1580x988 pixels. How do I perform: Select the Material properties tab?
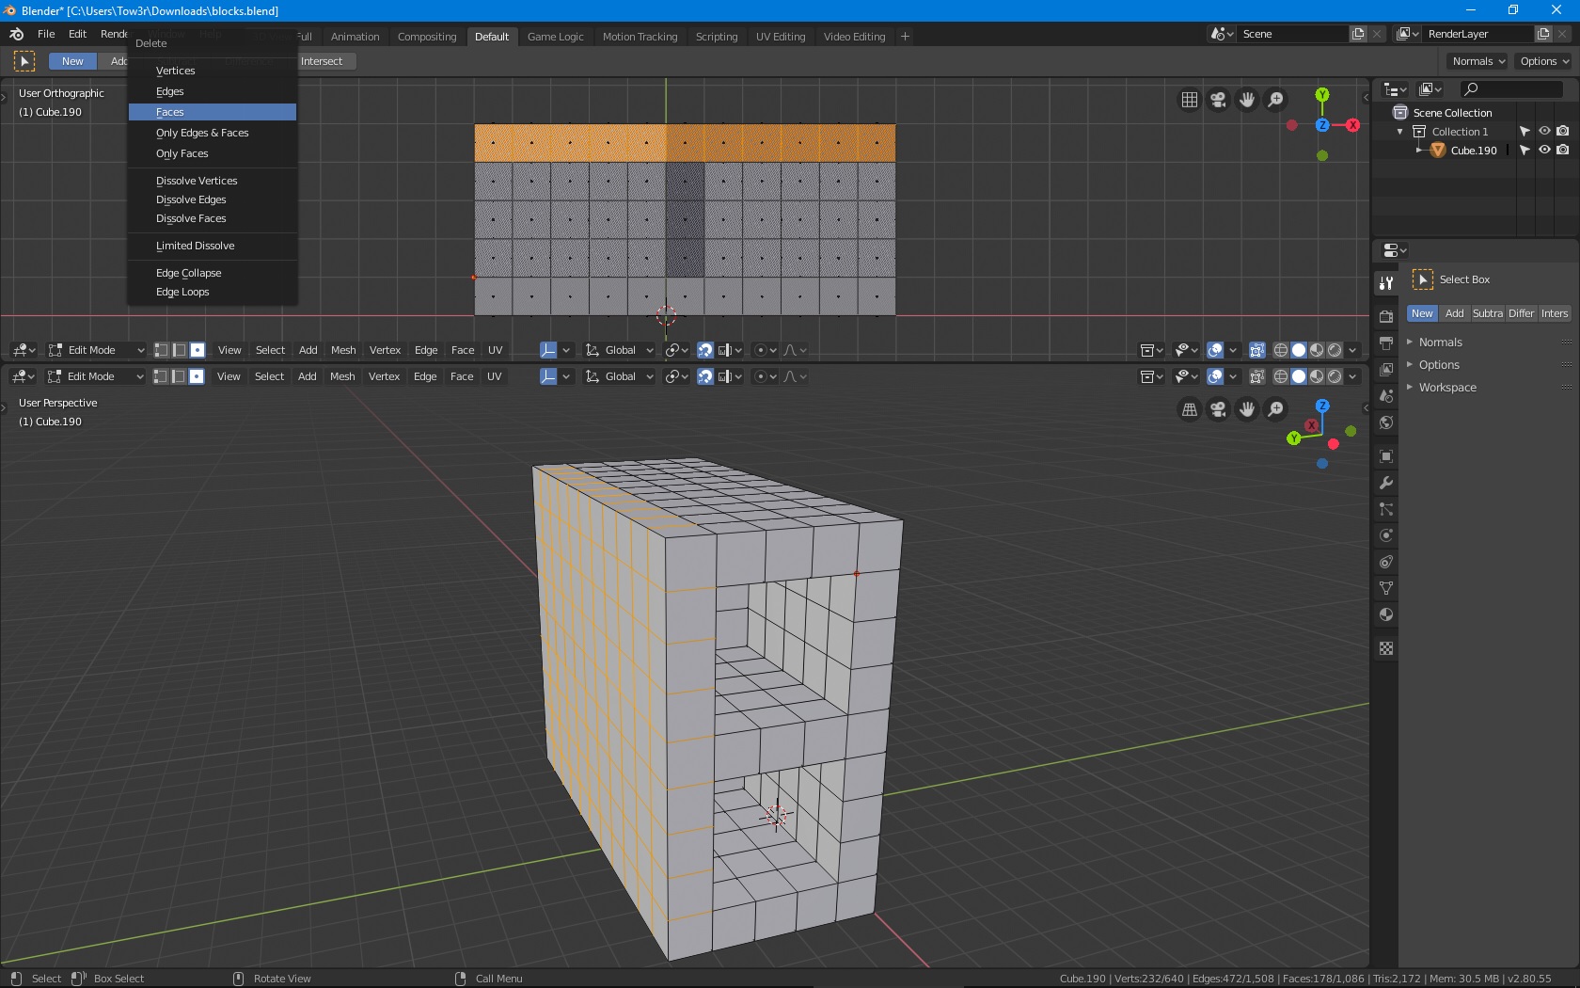pyautogui.click(x=1385, y=616)
